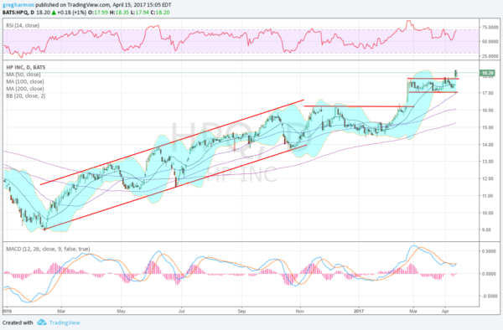Viewport: 503px width, 330px height.
Task: Click the -0.5000 MACD axis value
Action: click(x=490, y=296)
